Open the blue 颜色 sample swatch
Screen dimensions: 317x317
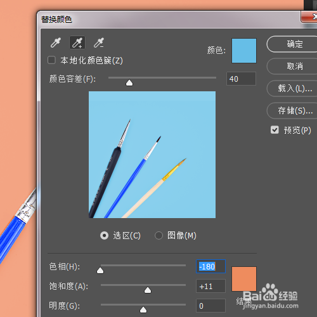pyautogui.click(x=244, y=51)
